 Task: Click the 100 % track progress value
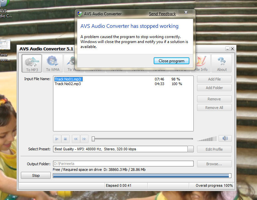[x=177, y=84]
